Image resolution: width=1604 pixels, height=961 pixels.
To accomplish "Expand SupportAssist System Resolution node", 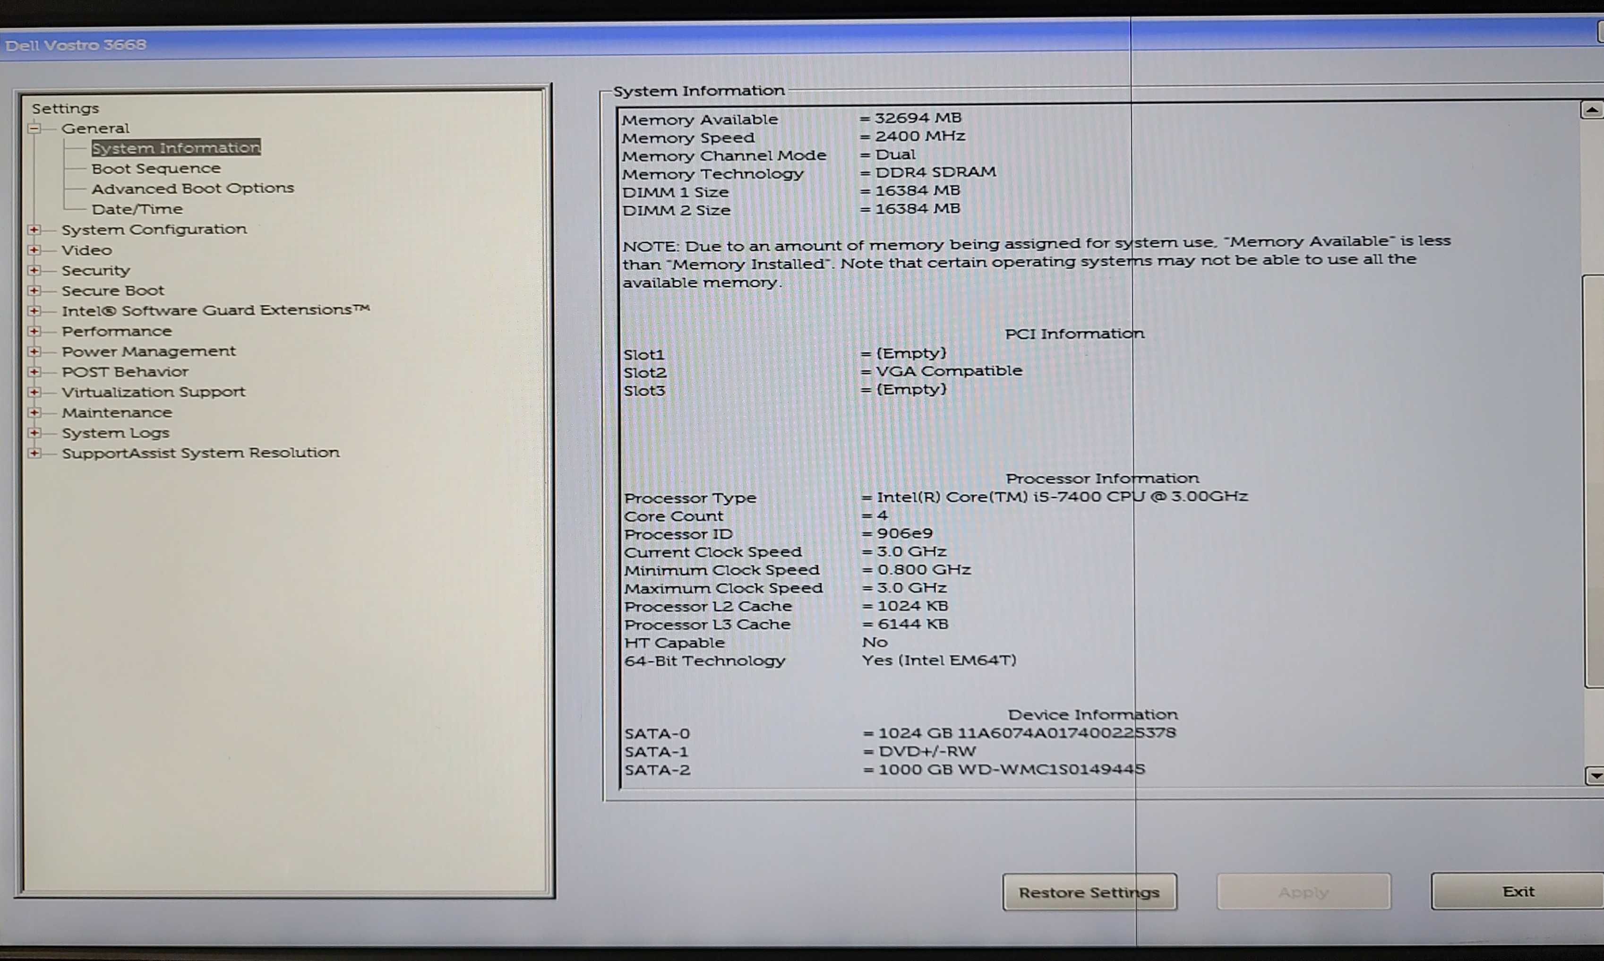I will point(34,453).
